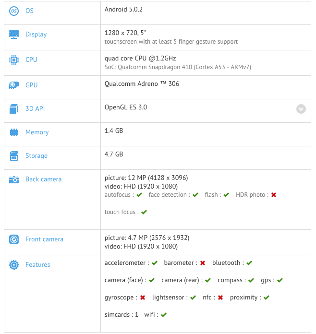Expand the OpenGL ES 3.0 details arrow
This screenshot has width=316, height=334.
[x=301, y=109]
